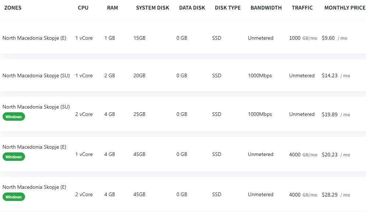The image size is (366, 212).
Task: Click the SYSTEM DISK column header
Action: [x=152, y=8]
